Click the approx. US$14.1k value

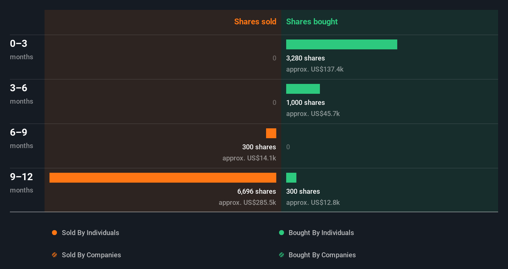pyautogui.click(x=249, y=158)
